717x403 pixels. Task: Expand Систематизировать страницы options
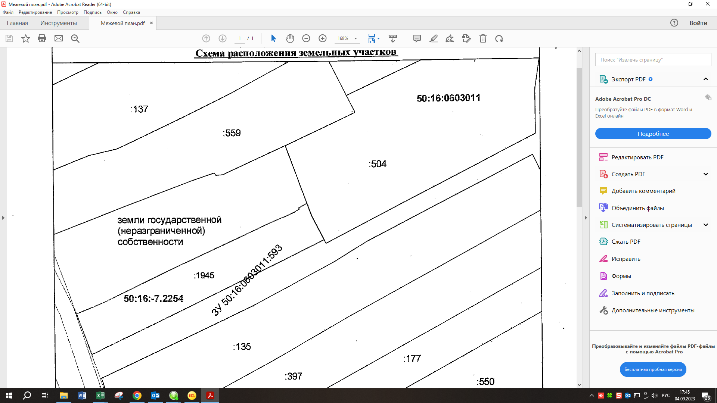705,225
